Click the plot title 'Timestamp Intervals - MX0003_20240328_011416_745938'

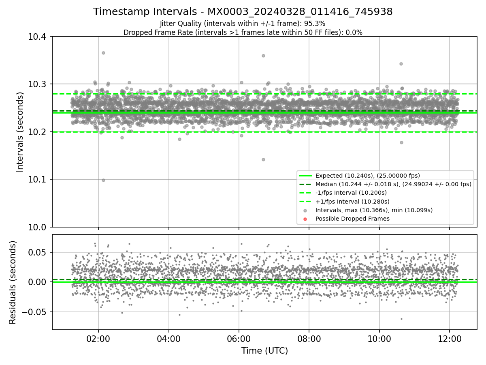(x=243, y=12)
